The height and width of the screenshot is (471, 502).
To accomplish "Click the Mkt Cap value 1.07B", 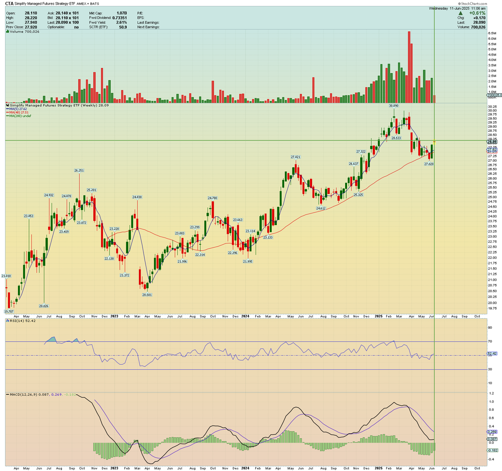I will (x=121, y=13).
